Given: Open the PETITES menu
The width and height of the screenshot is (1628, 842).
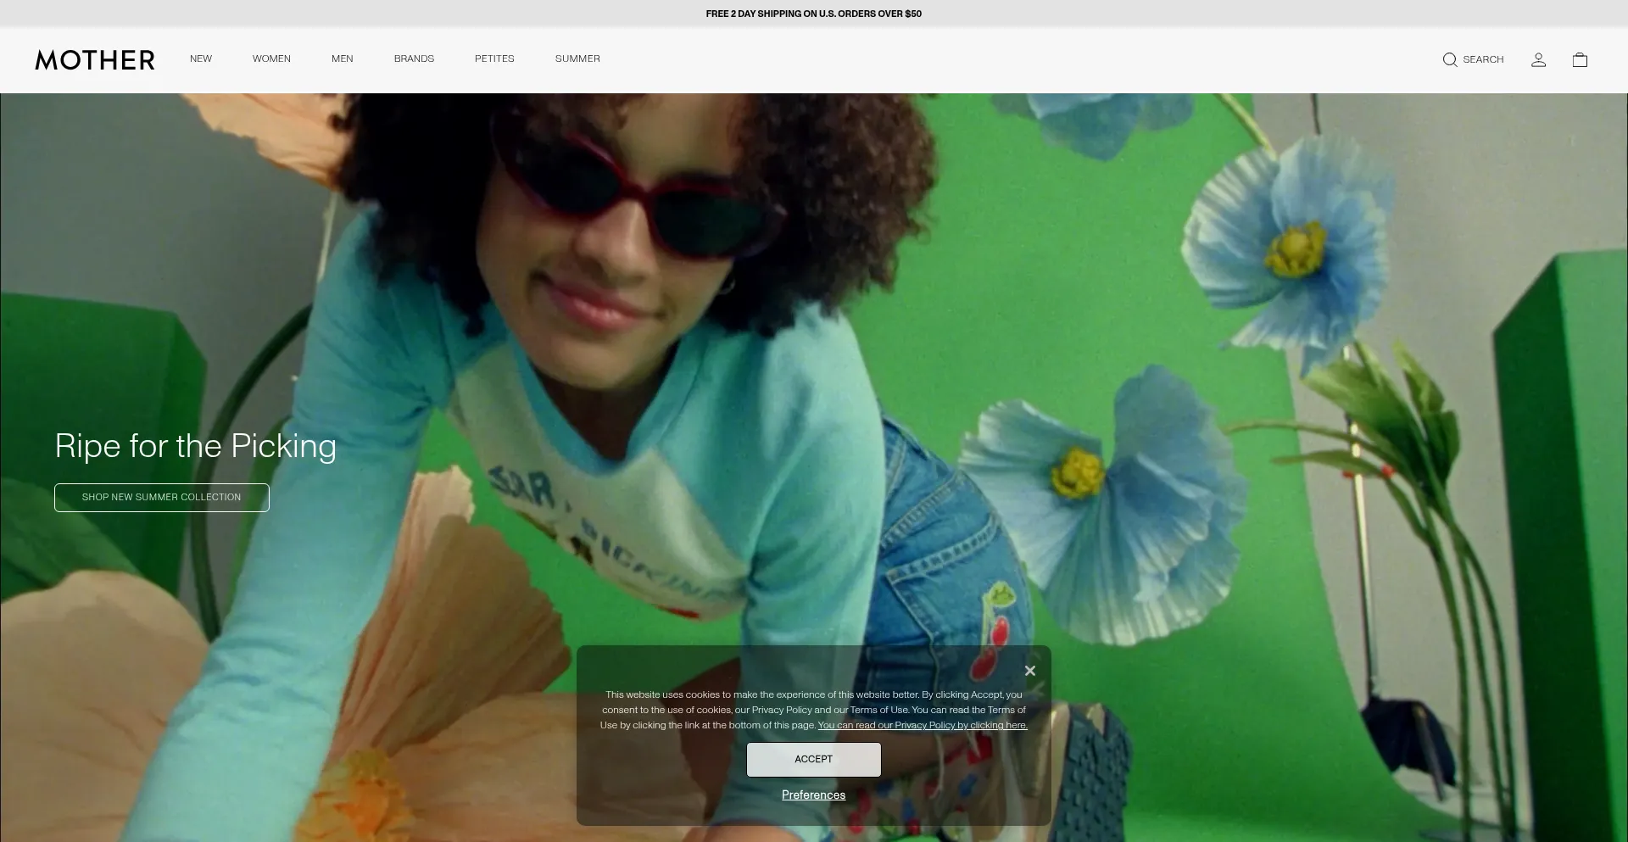Looking at the screenshot, I should [x=494, y=59].
